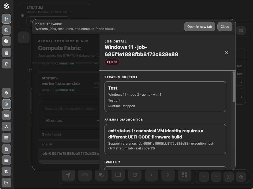Viewport: 253px width, 189px height.
Task: Click the window panel icon in bottom toolbar
Action: (x=118, y=175)
